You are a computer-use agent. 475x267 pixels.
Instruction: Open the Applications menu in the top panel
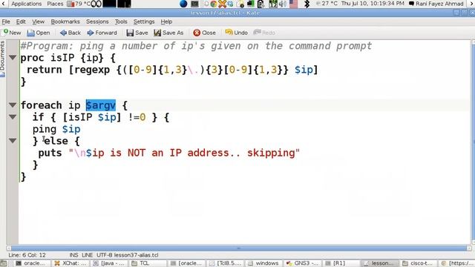tap(27, 4)
